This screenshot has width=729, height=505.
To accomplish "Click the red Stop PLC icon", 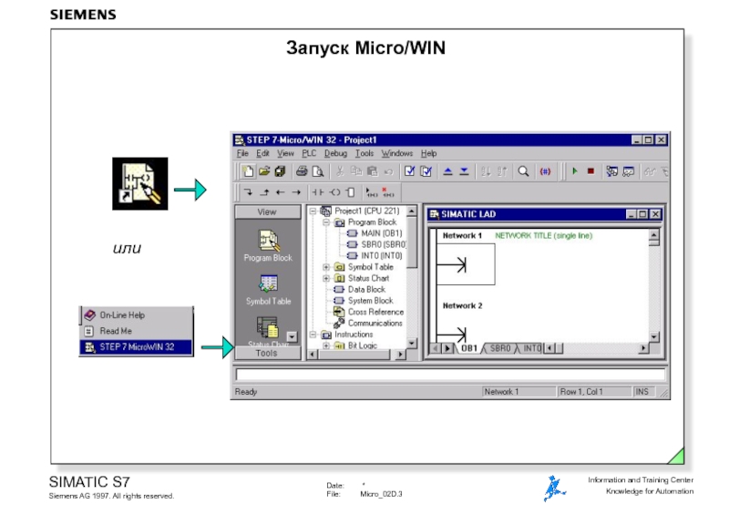I will coord(590,171).
